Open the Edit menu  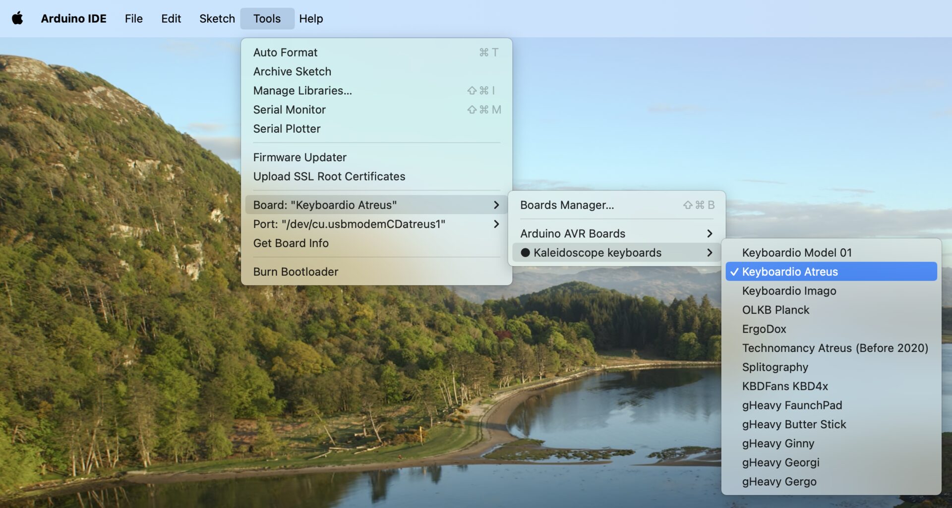[171, 18]
